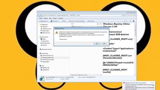
Task: Click the Изображения library icon
Action: click(x=41, y=43)
